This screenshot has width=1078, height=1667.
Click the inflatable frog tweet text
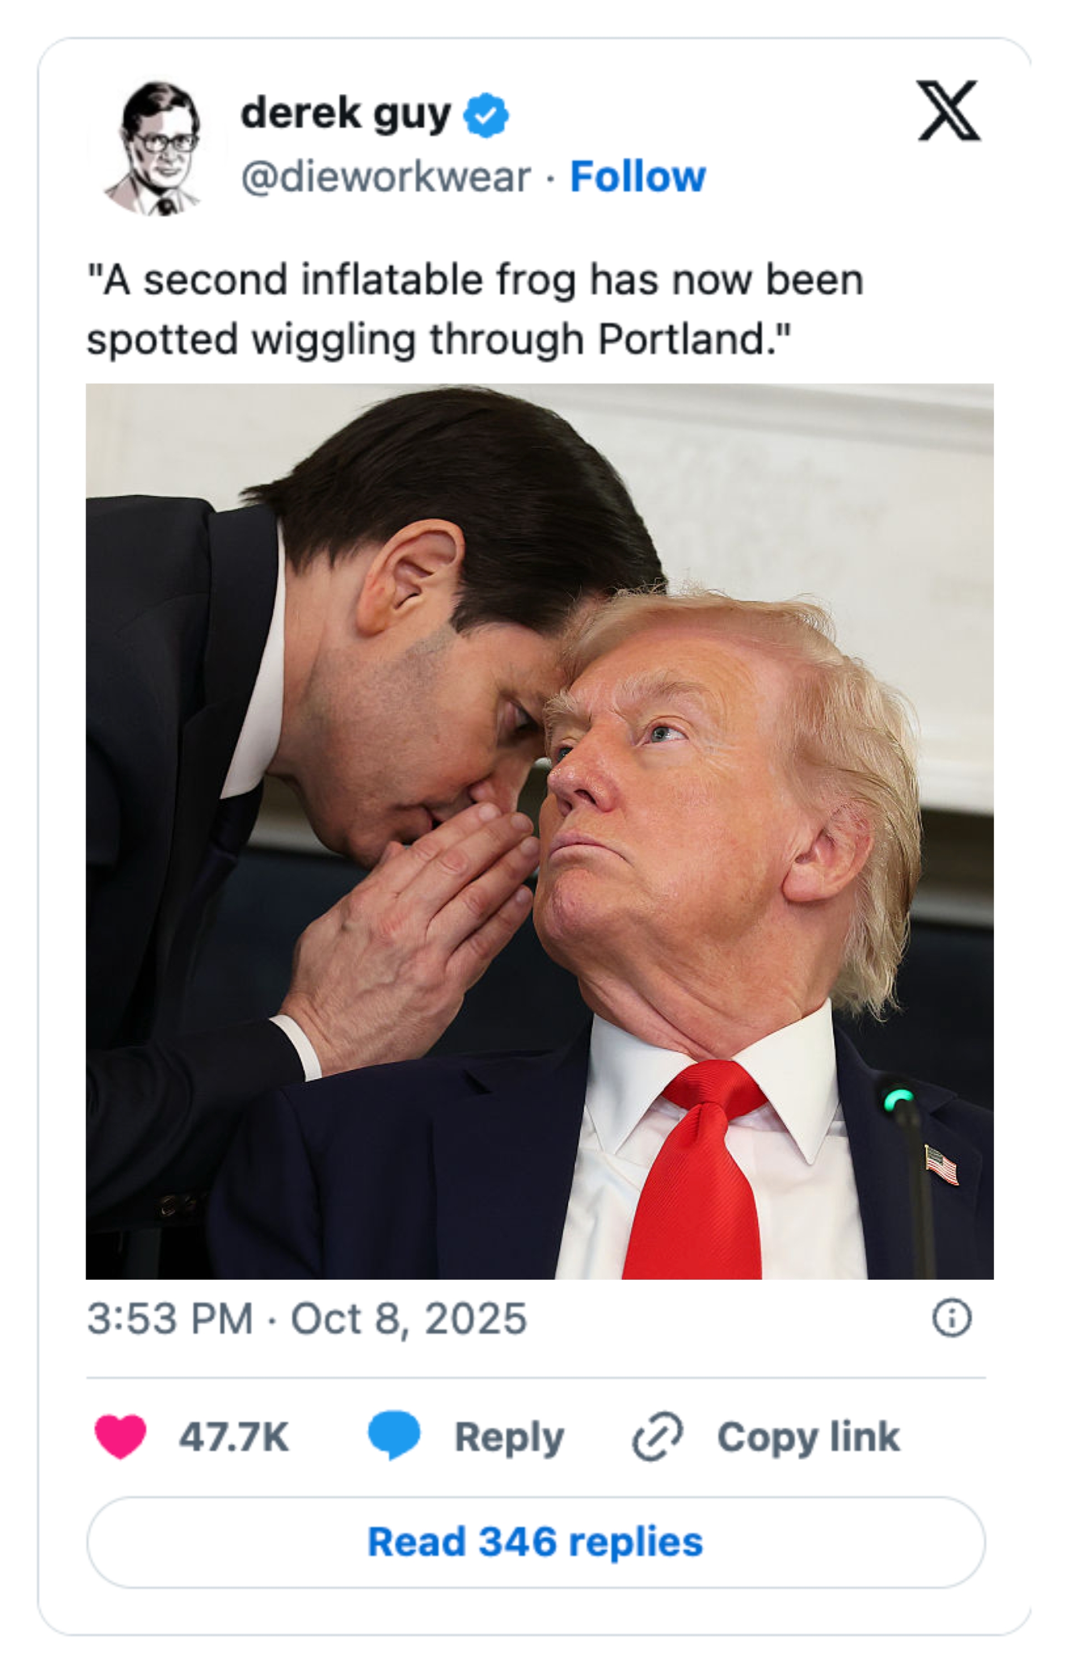pos(475,308)
